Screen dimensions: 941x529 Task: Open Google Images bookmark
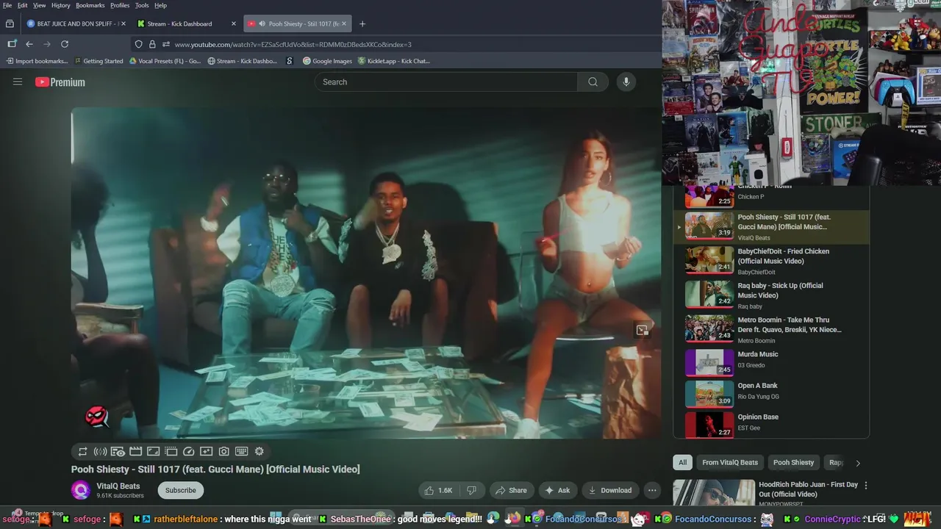[x=327, y=61]
